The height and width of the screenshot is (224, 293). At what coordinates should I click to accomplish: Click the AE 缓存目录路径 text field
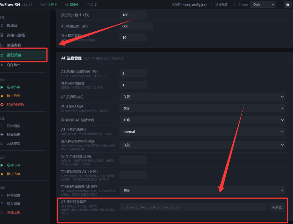click(x=193, y=207)
